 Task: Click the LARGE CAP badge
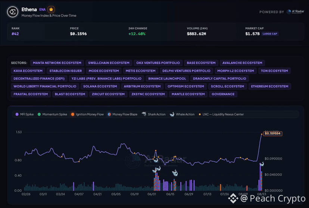[x=270, y=34]
